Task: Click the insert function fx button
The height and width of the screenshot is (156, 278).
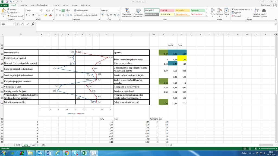Action: tap(33, 24)
